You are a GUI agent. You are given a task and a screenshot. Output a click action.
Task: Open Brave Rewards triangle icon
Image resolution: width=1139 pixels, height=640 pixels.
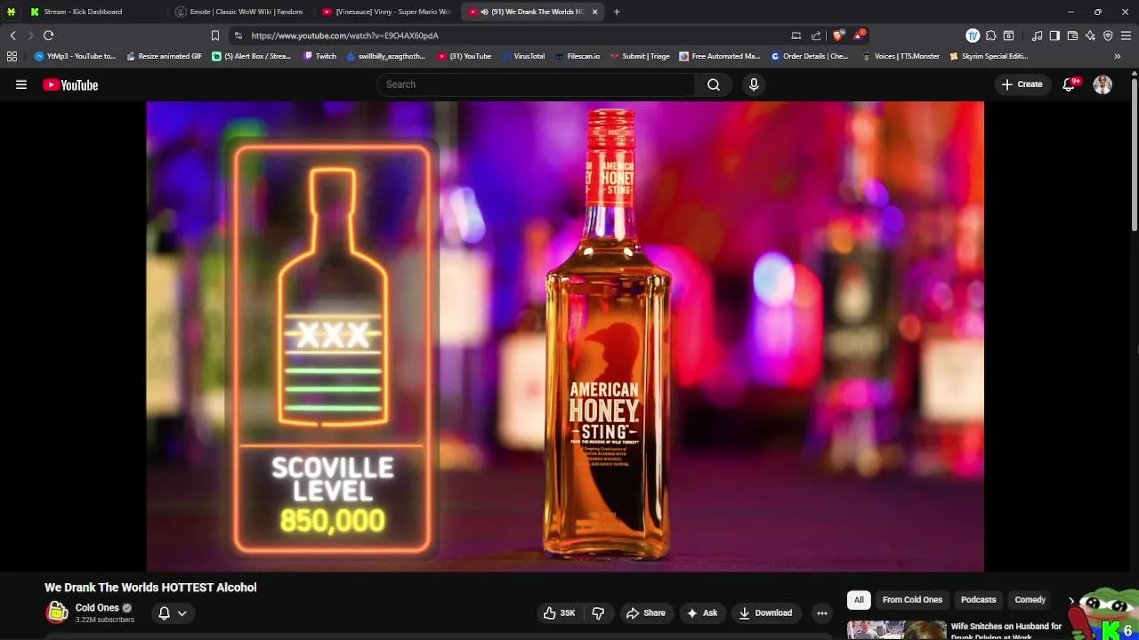point(859,36)
